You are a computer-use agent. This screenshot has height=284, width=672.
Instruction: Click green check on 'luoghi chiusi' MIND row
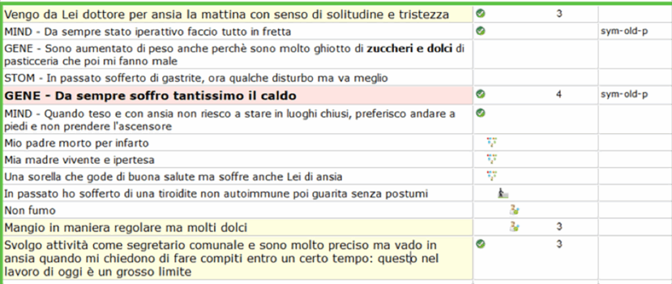click(x=481, y=113)
